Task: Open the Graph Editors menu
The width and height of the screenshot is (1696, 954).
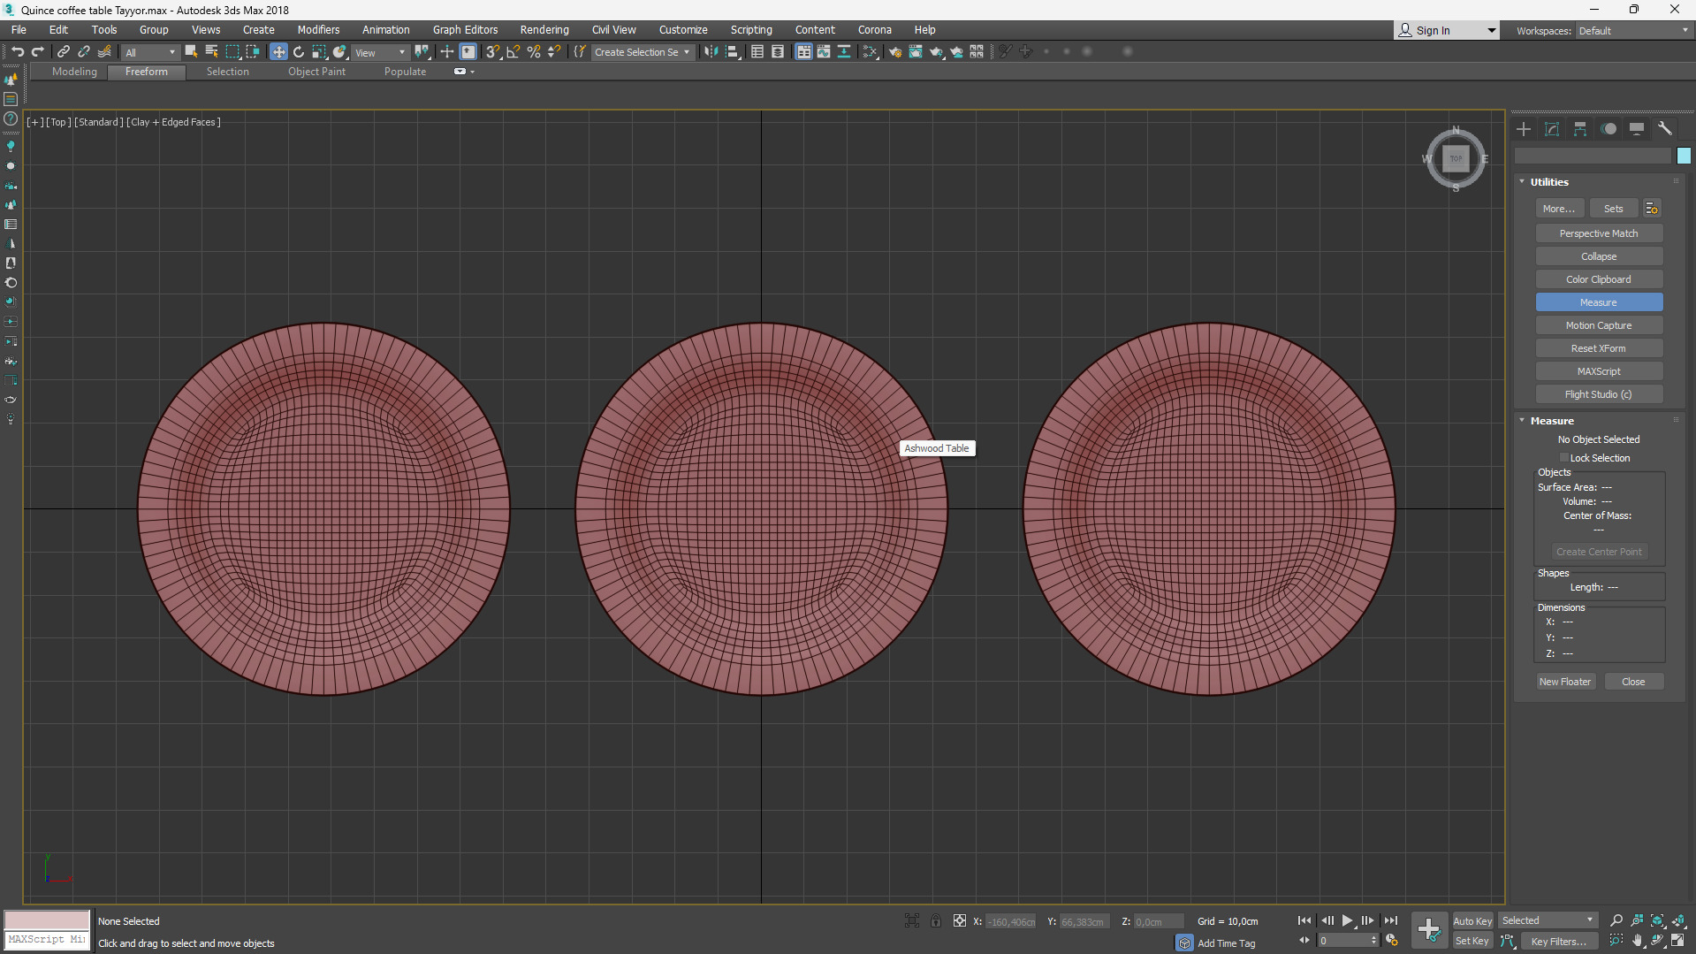Action: pos(465,30)
